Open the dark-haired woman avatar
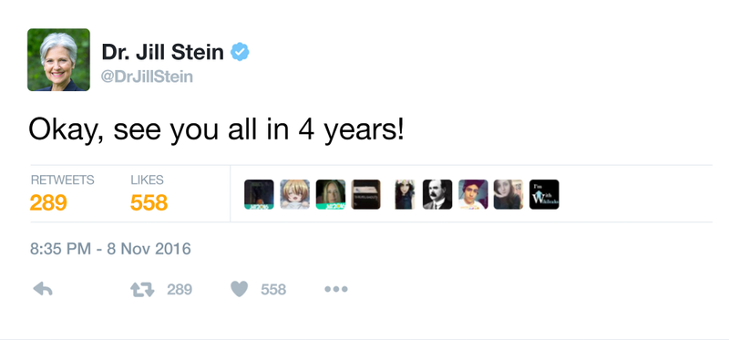The image size is (729, 340). (405, 194)
